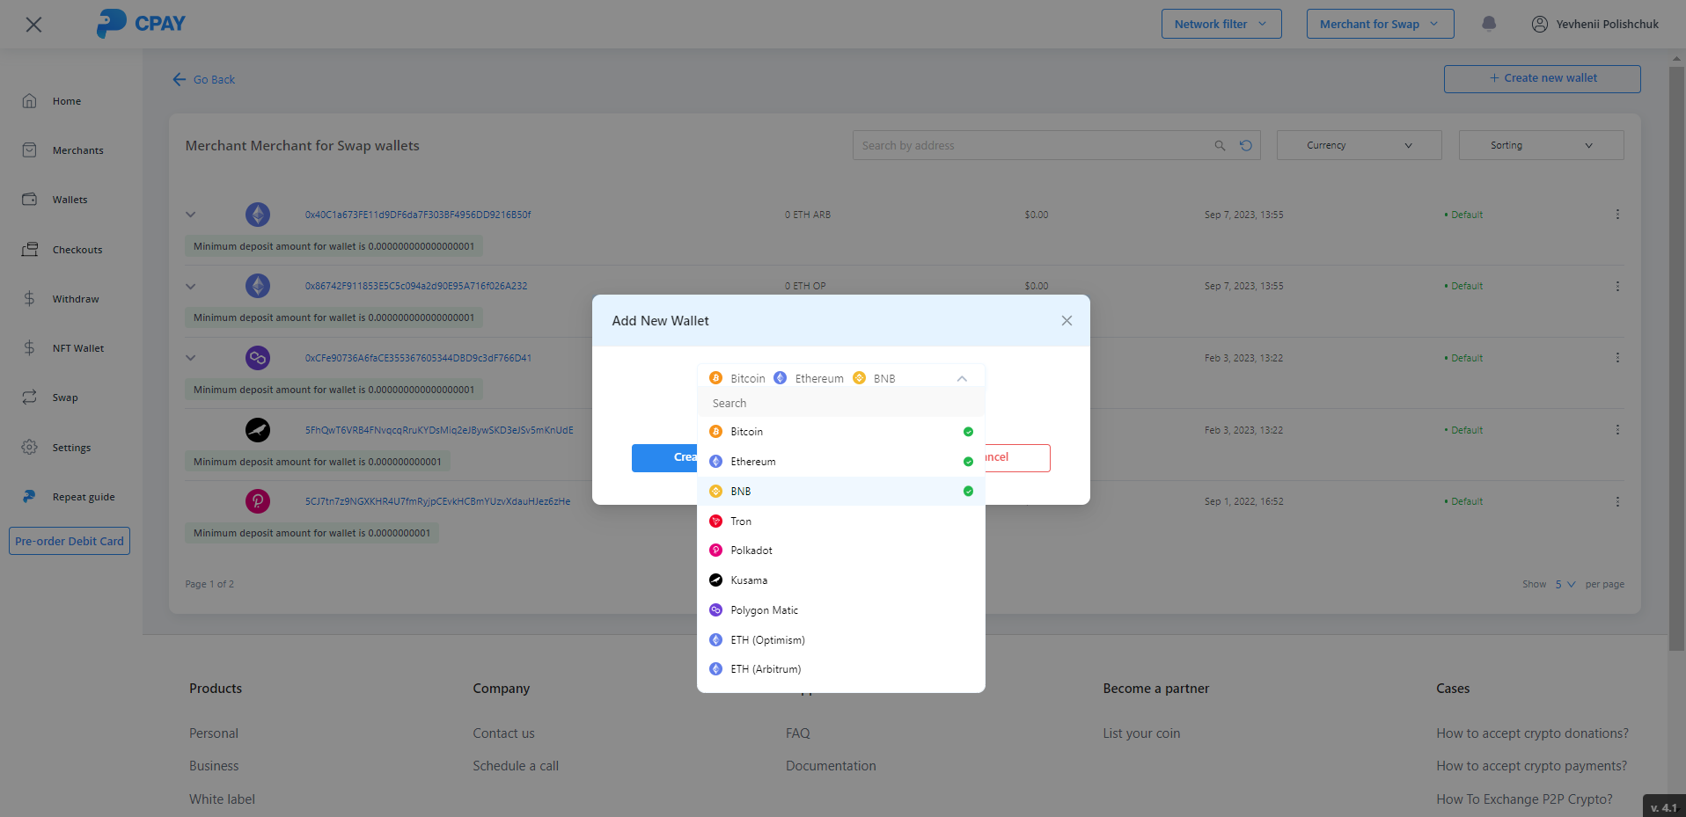Select Tron from the currency list
Viewport: 1686px width, 817px height.
point(741,522)
